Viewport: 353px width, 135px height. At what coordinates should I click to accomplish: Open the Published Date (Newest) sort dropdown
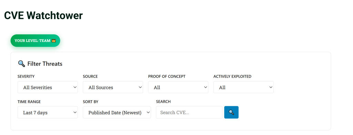click(117, 112)
